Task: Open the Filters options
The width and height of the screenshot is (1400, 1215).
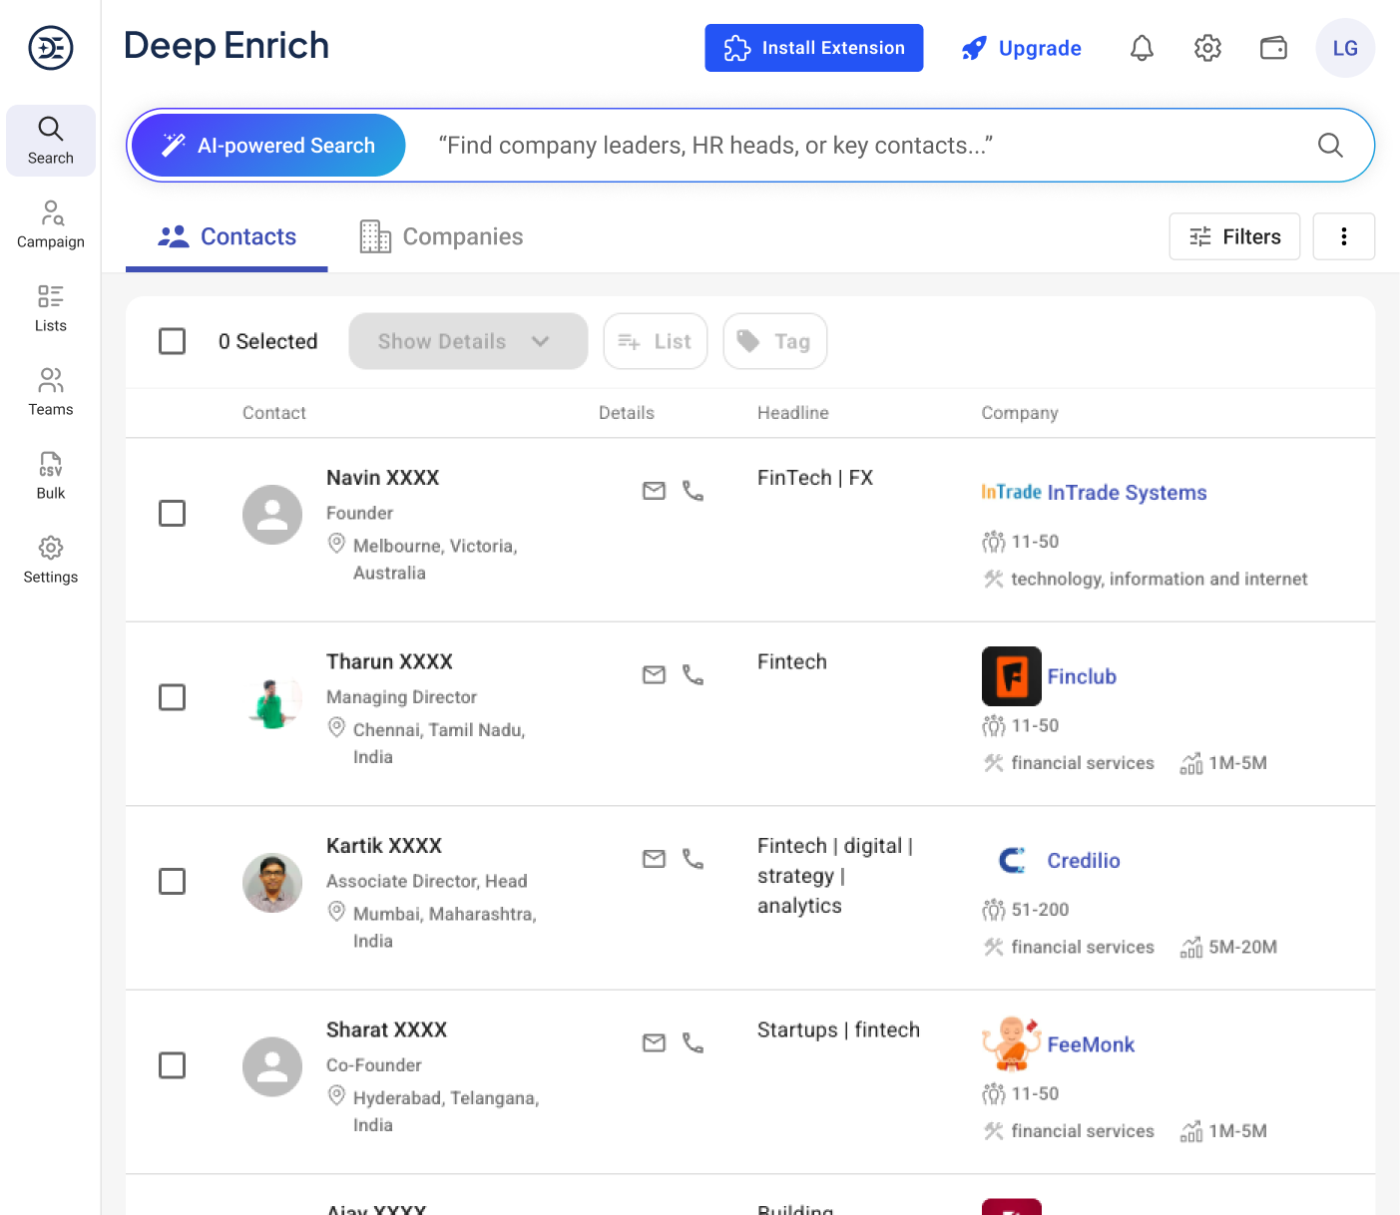Action: point(1234,236)
